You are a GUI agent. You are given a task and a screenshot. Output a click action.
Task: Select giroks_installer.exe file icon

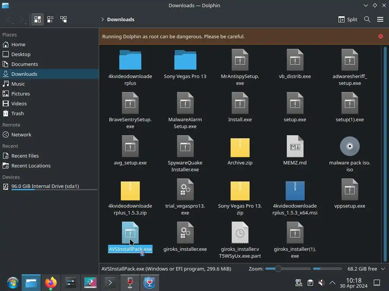[x=185, y=233]
